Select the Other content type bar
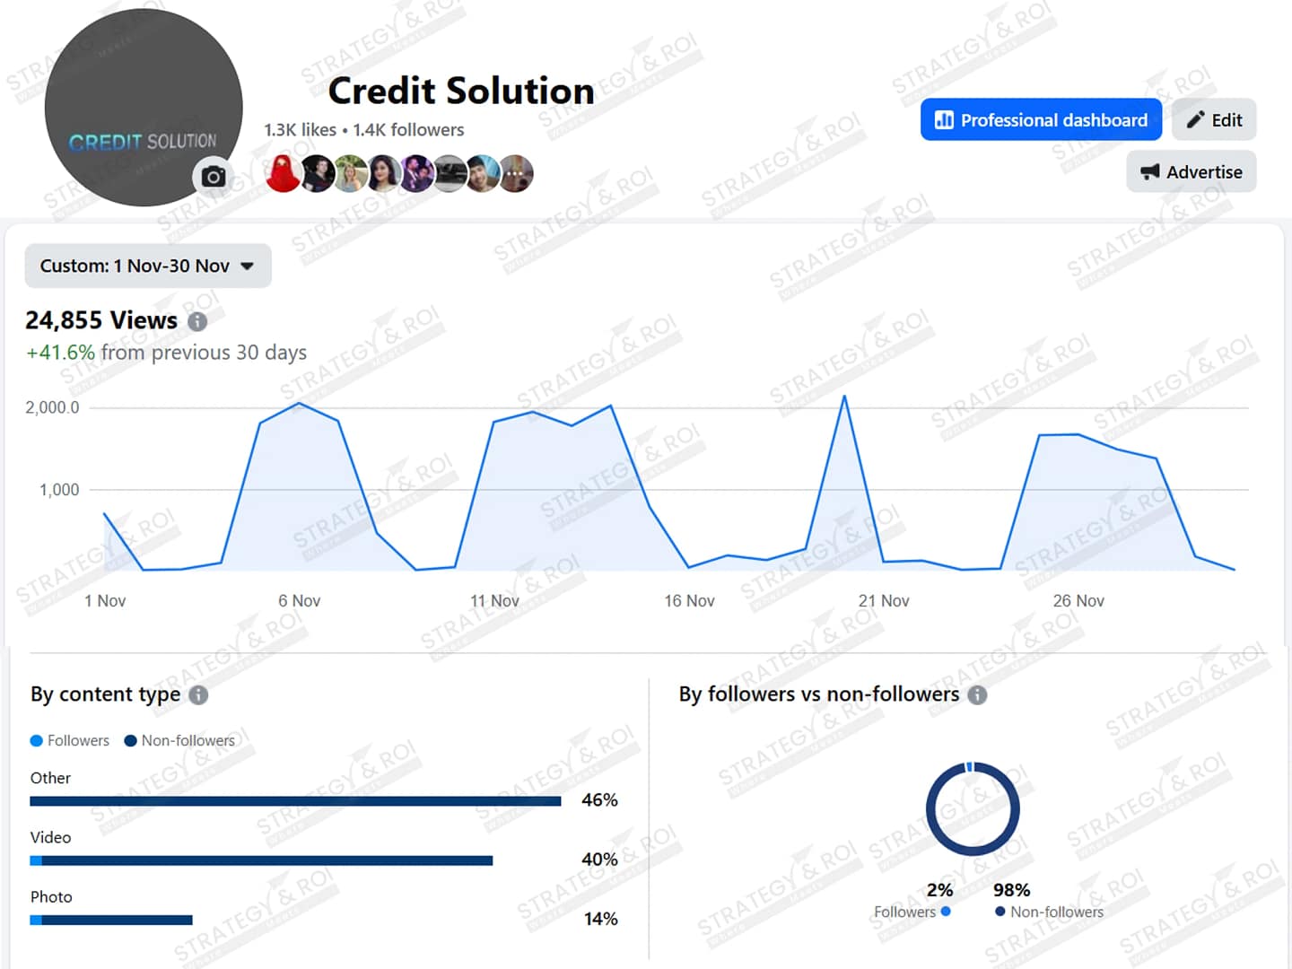The image size is (1292, 969). pos(295,801)
